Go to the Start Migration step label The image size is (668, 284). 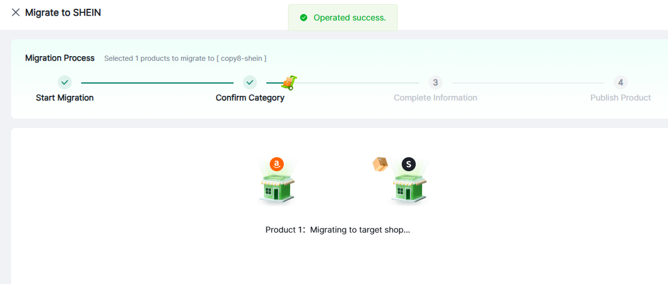click(x=65, y=98)
